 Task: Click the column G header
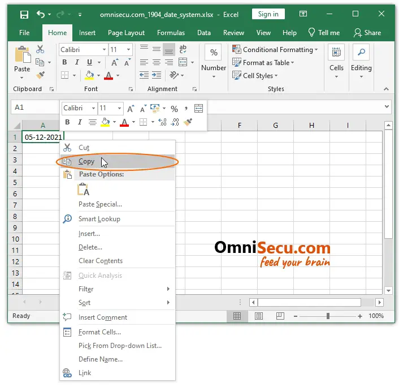(x=275, y=126)
